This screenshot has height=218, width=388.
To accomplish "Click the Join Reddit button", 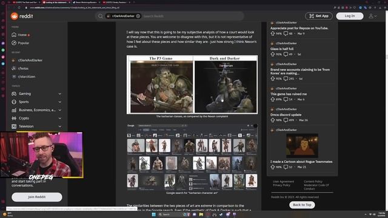I will pyautogui.click(x=36, y=197).
